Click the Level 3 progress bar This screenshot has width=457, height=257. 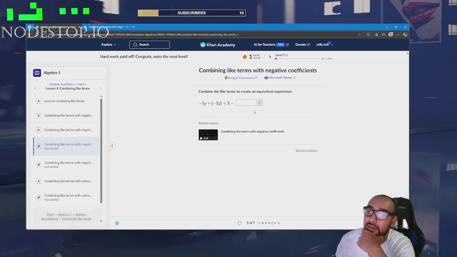tap(298, 59)
